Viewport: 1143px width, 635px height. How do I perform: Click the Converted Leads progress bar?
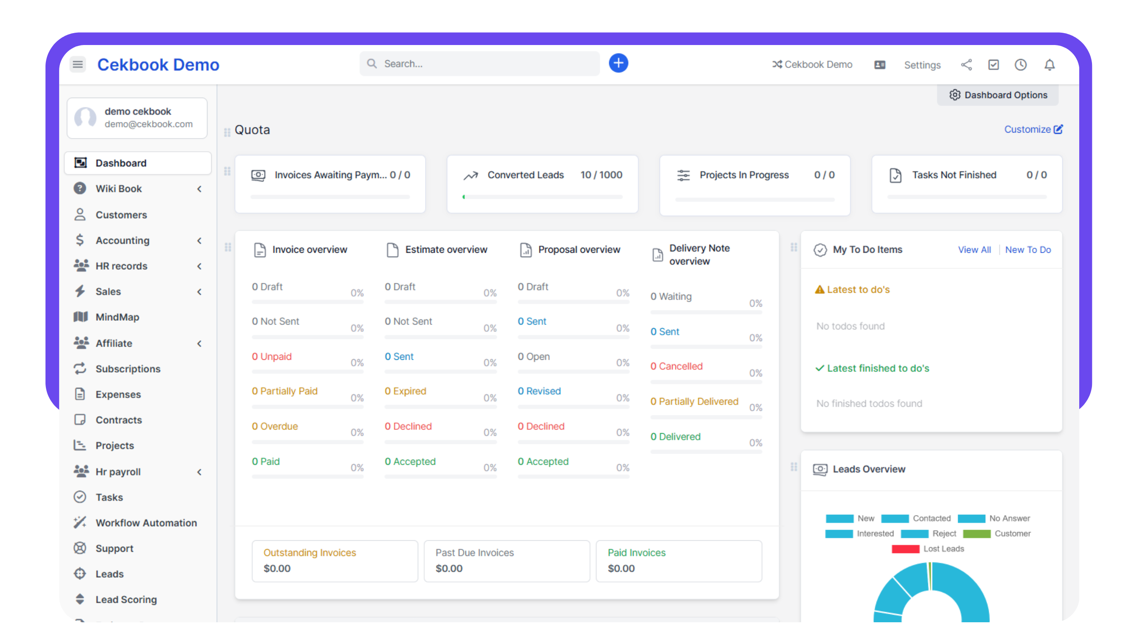pyautogui.click(x=542, y=197)
